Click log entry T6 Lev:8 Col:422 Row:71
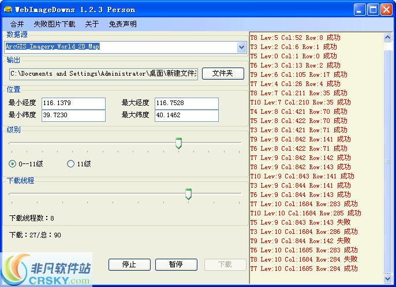 (299, 148)
